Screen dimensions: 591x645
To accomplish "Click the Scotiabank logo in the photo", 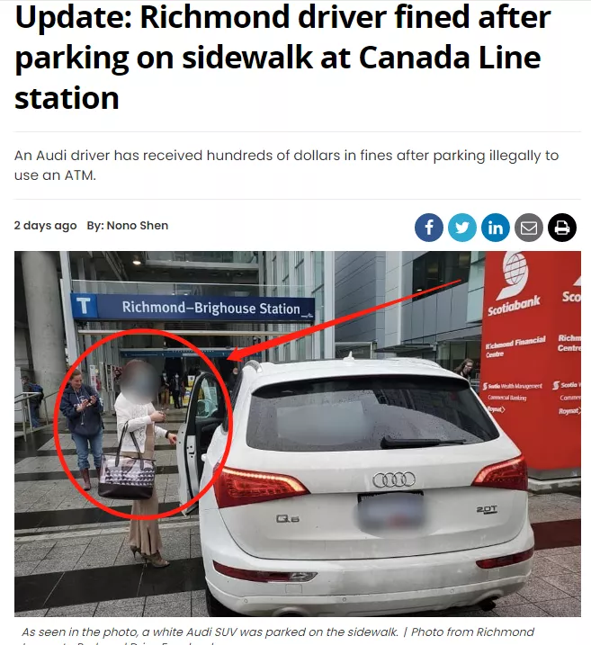I will [x=514, y=285].
